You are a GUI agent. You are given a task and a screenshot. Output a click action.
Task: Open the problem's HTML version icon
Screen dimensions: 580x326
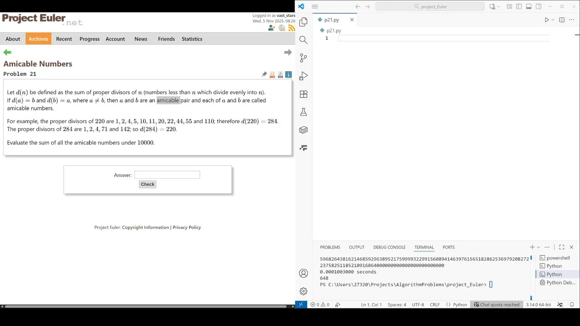pyautogui.click(x=272, y=74)
